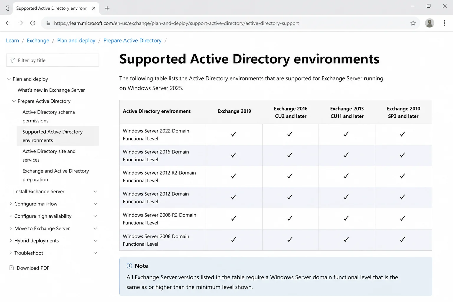This screenshot has width=453, height=302.
Task: Go back using the browser back arrow
Action: 8,23
